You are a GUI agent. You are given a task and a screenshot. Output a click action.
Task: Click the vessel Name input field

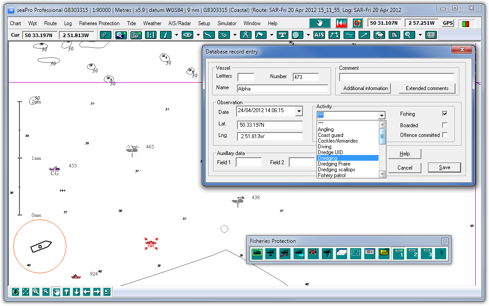(283, 89)
